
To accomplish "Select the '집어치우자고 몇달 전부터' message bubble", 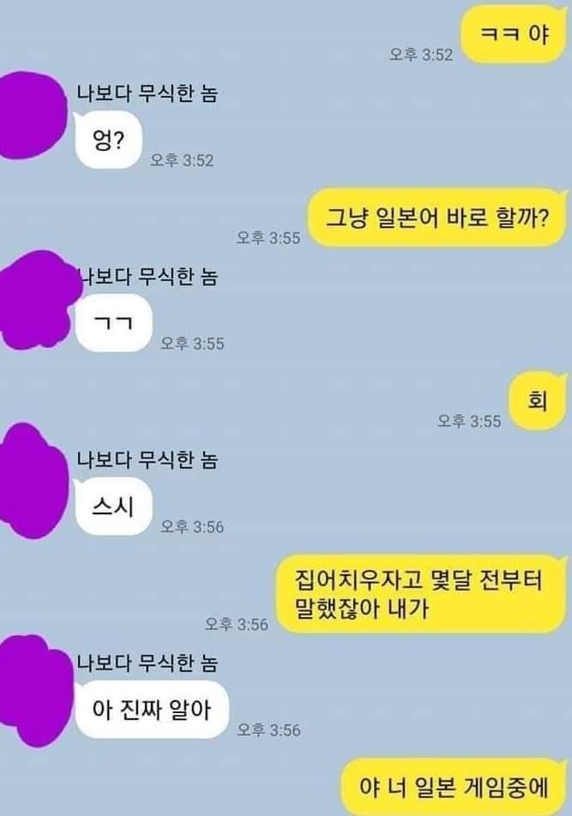I will point(421,594).
